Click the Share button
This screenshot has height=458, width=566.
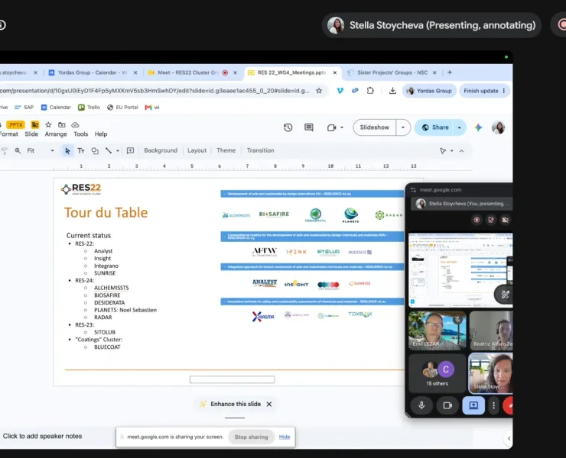click(x=435, y=127)
